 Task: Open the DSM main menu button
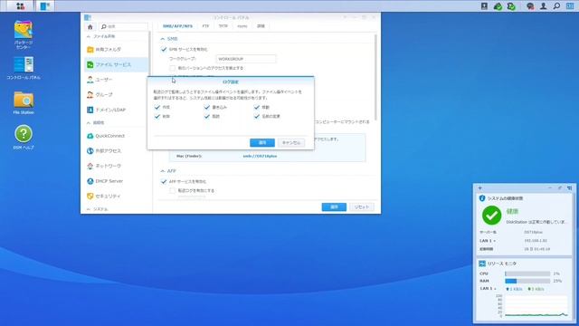[21, 6]
